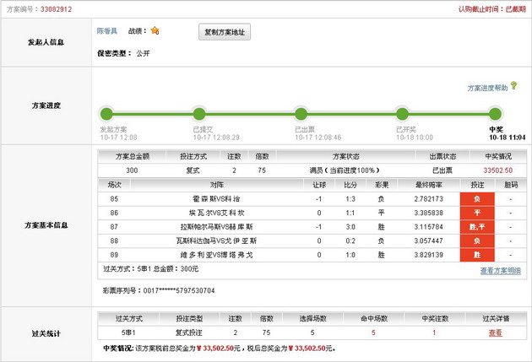Click the red 负 pick for match 85

coord(477,198)
